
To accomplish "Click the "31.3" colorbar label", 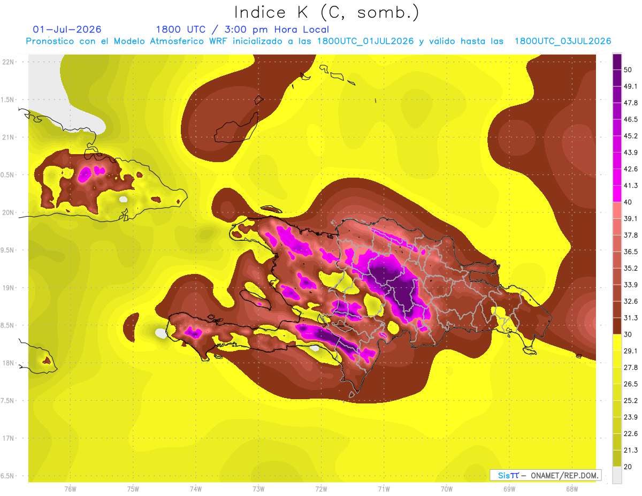I will coord(631,318).
